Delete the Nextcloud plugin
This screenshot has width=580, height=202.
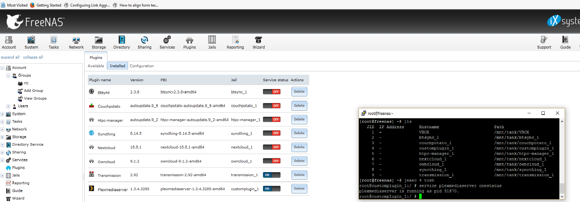(x=299, y=147)
